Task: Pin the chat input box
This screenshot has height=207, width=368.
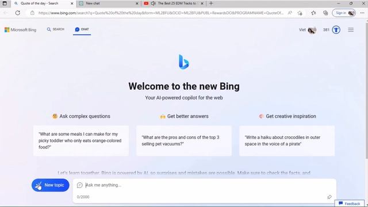Action: point(329,197)
